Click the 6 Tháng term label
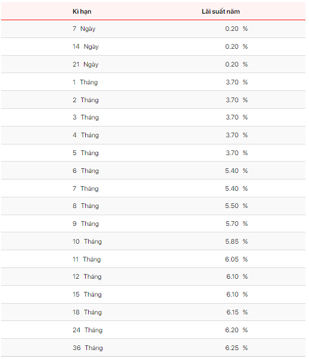This screenshot has width=309, height=359. click(x=86, y=171)
